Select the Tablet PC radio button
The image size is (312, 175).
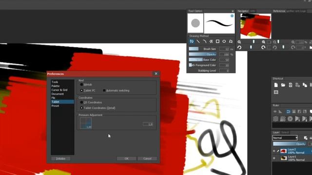(81, 90)
